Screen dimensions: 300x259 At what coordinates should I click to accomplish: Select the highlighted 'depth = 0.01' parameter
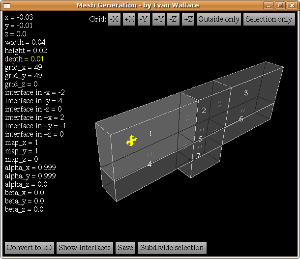click(24, 59)
